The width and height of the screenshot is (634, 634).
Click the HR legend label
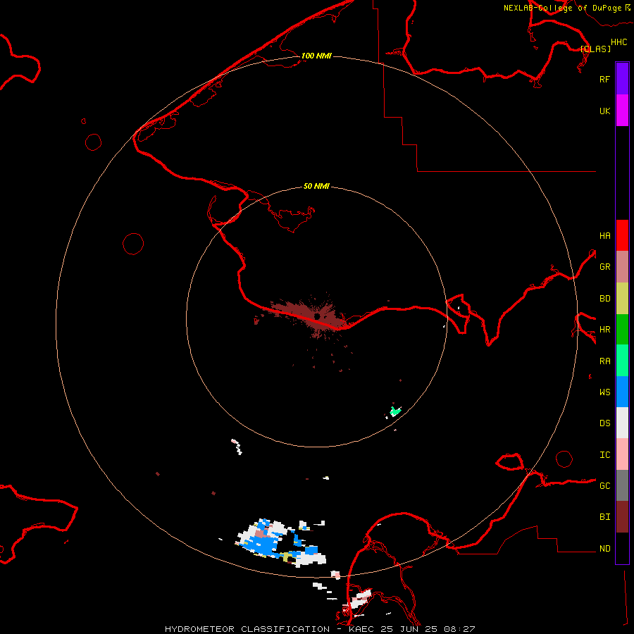point(604,330)
